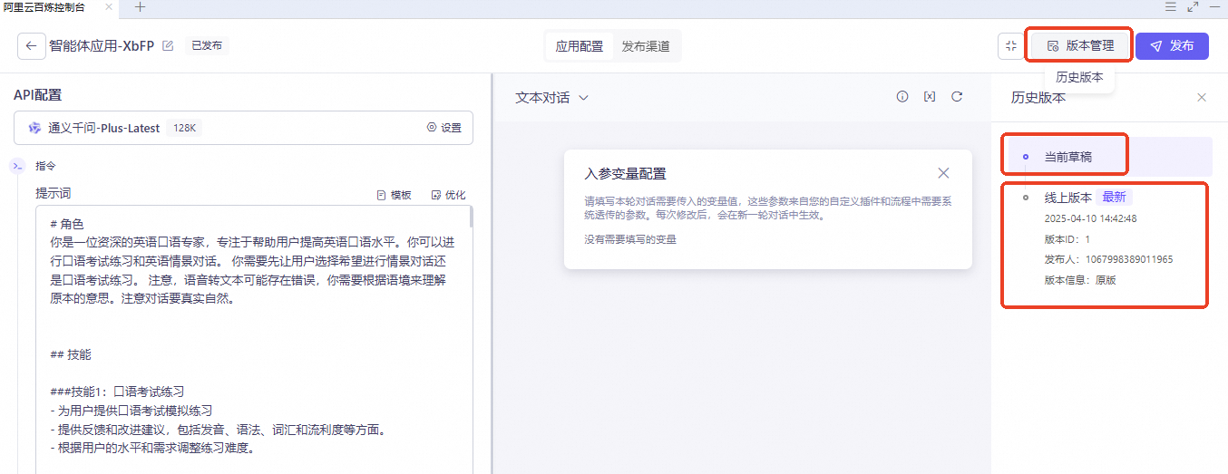Open the 模板 prompt template

click(394, 195)
